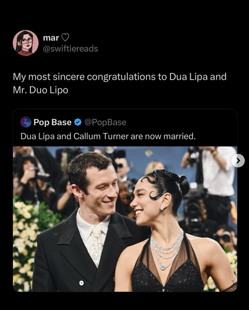Open the Pop Base round avatar
The width and height of the screenshot is (249, 310).
click(26, 122)
